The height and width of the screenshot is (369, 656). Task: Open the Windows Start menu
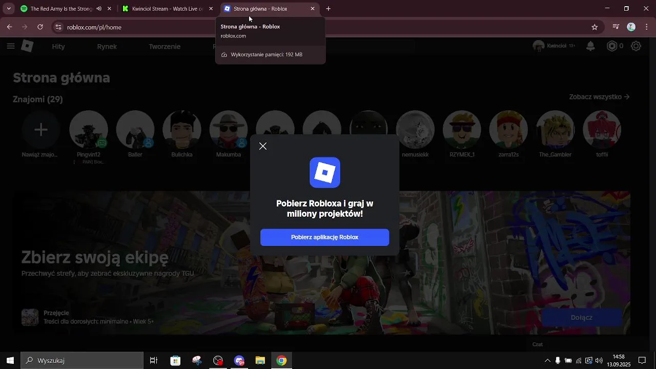[10, 360]
